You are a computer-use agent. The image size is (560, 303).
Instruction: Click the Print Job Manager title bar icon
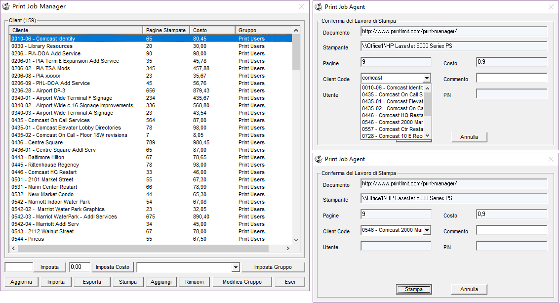[6, 6]
